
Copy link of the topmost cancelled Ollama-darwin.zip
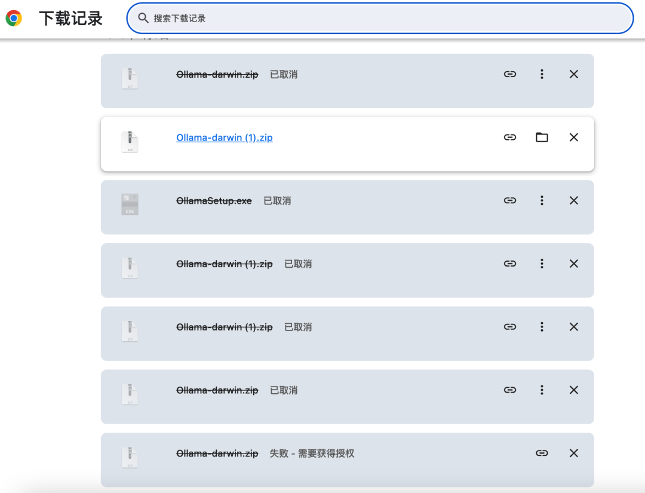[509, 74]
